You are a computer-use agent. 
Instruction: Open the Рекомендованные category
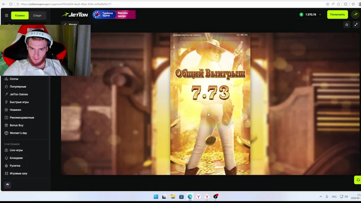(22, 118)
